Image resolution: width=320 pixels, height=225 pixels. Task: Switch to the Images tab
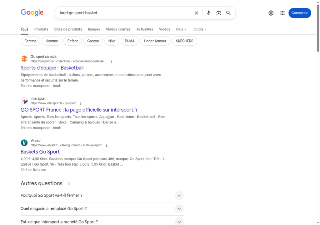click(x=94, y=29)
